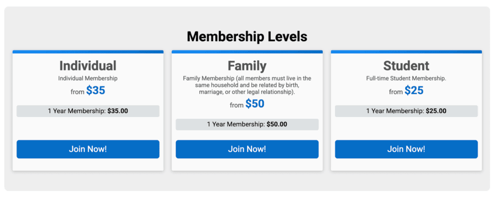Image resolution: width=498 pixels, height=197 pixels.
Task: Click the large $35 price
Action: coord(96,91)
